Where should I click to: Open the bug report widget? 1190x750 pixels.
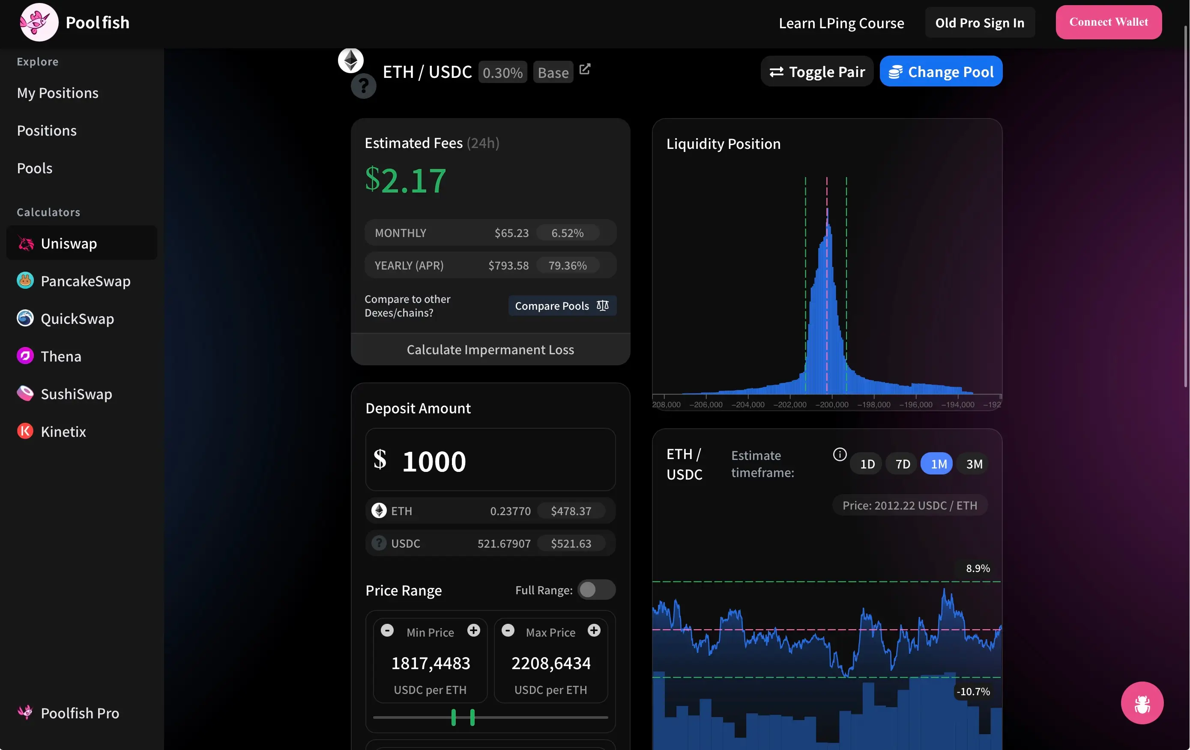tap(1142, 703)
